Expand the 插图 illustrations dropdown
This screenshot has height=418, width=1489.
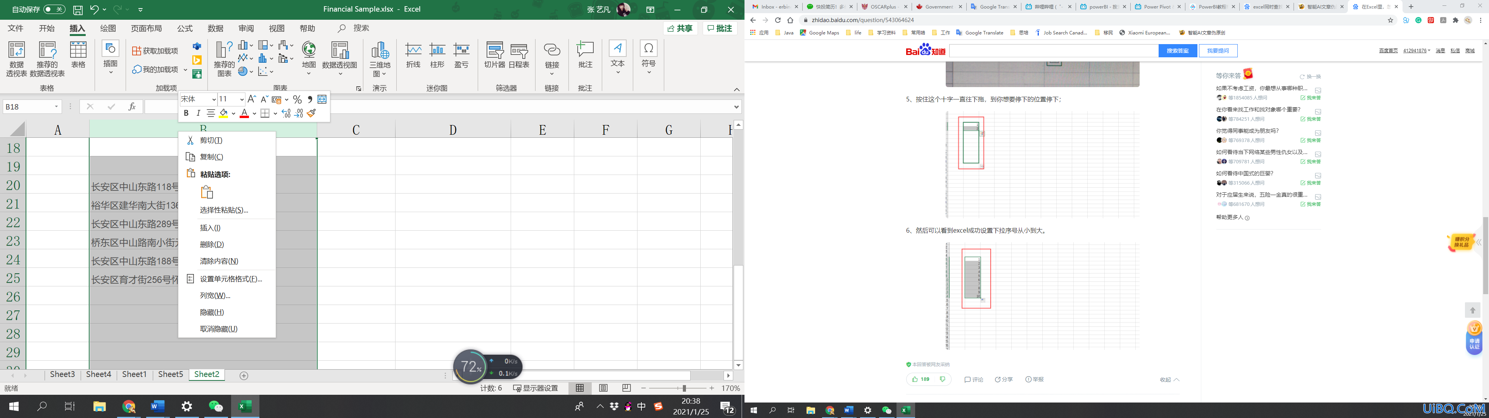click(111, 72)
